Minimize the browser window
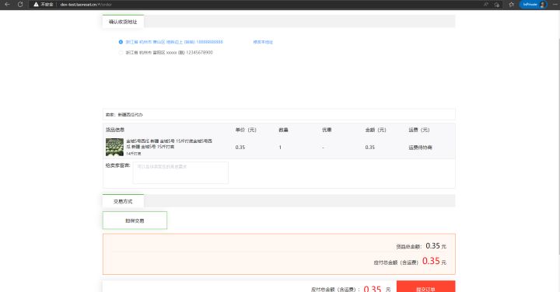The width and height of the screenshot is (560, 292). coord(555,5)
